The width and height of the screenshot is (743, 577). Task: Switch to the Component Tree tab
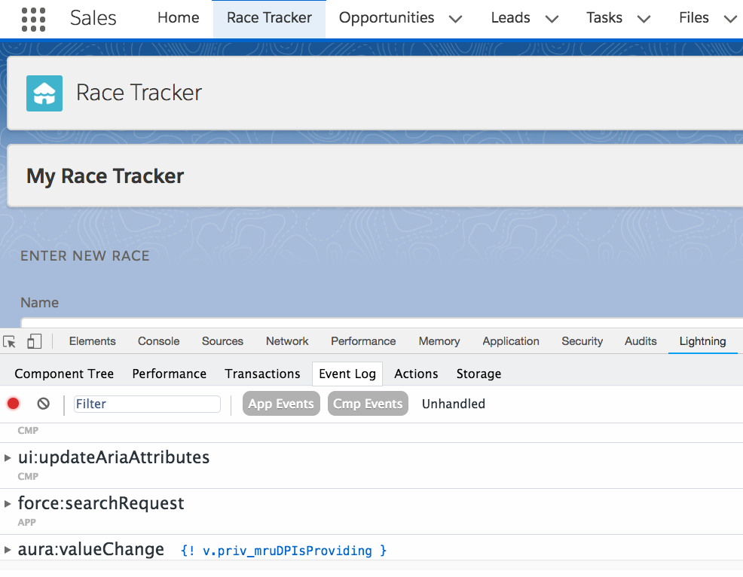tap(64, 374)
